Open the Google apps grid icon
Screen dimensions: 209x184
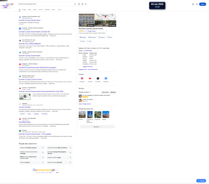coord(197,4)
